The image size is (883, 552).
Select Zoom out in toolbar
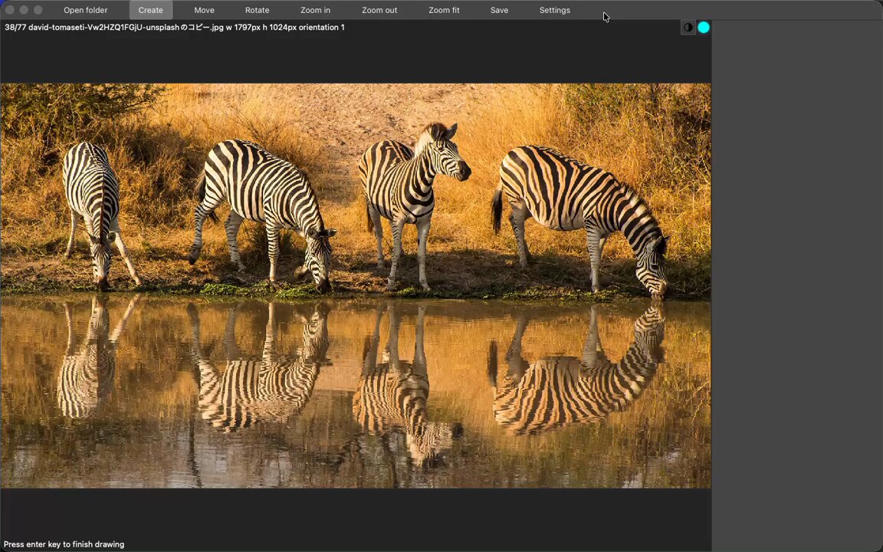click(x=379, y=10)
